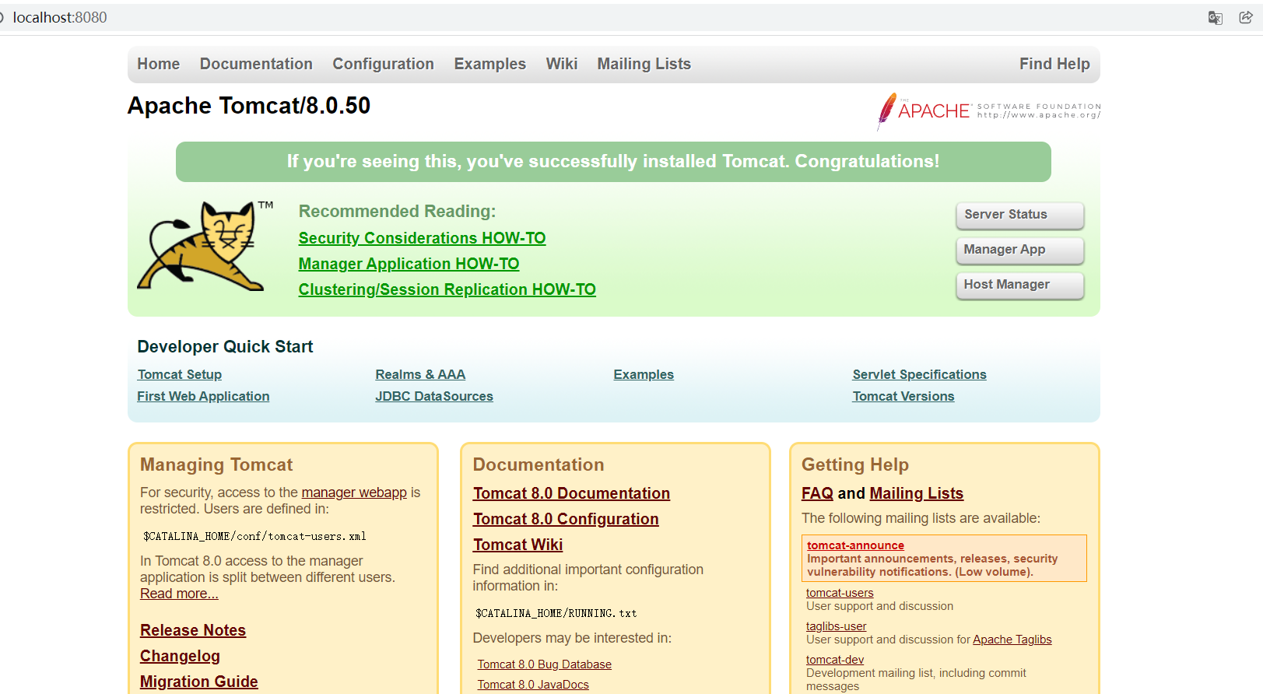Click the $CATALINA_HOME/RUNNING.txt path text
This screenshot has width=1263, height=694.
click(556, 613)
